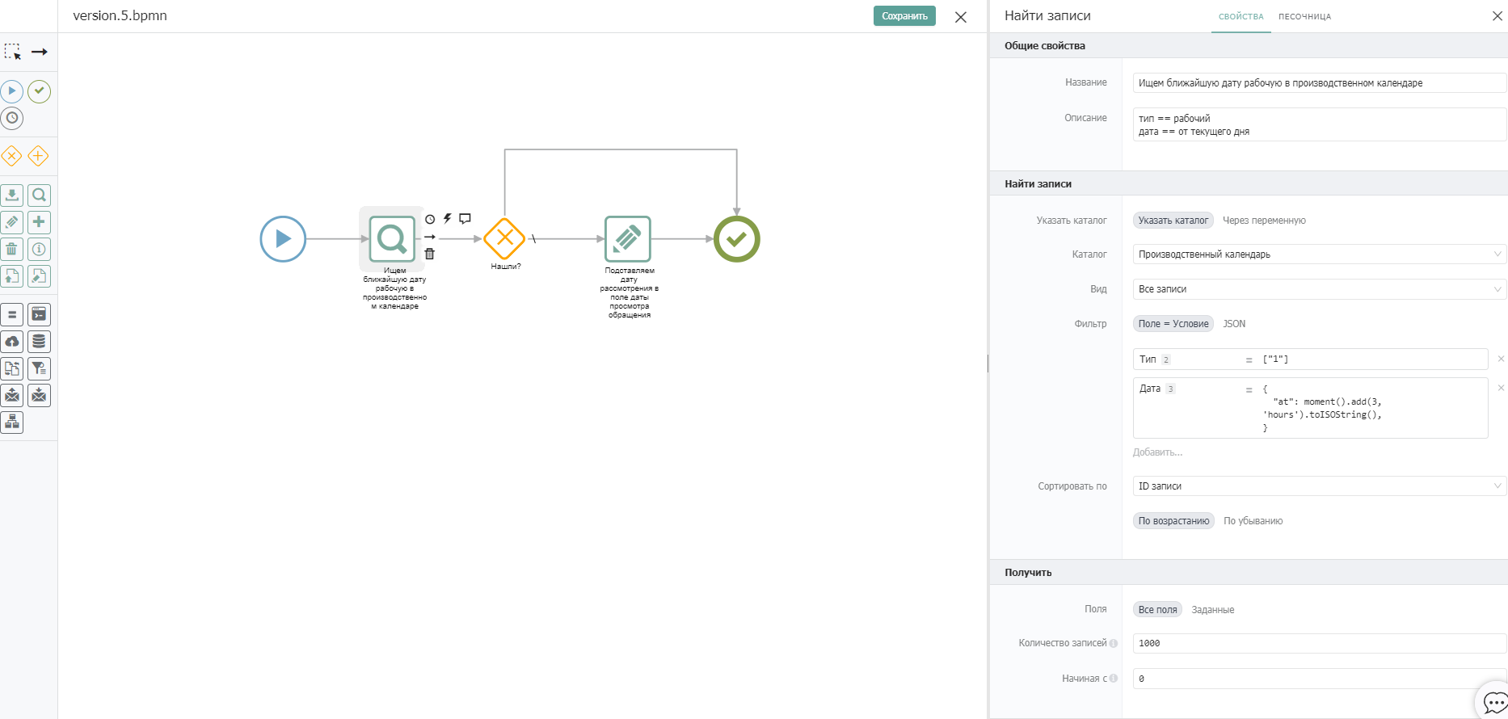Set sort order to По убыванию

pos(1253,521)
